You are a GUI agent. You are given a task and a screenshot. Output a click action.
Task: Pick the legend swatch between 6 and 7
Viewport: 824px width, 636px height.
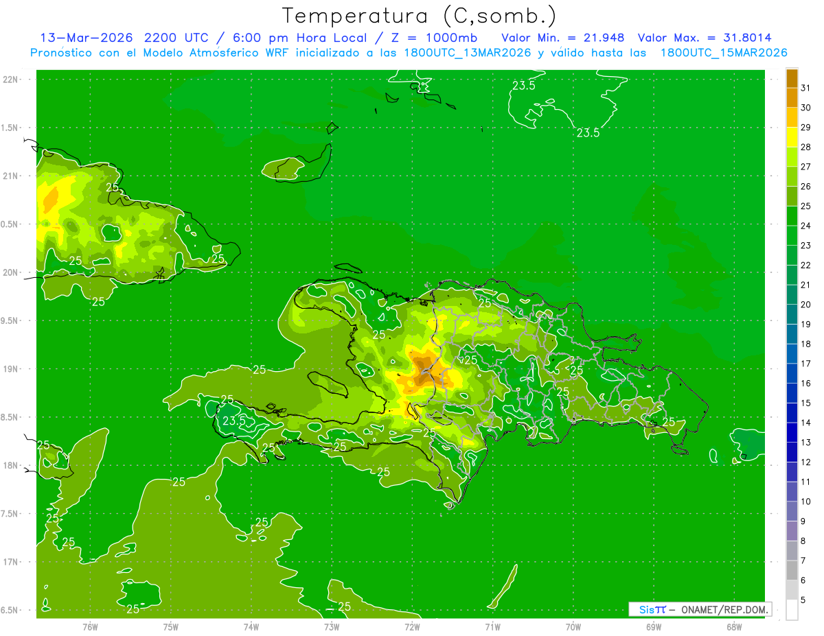(792, 571)
